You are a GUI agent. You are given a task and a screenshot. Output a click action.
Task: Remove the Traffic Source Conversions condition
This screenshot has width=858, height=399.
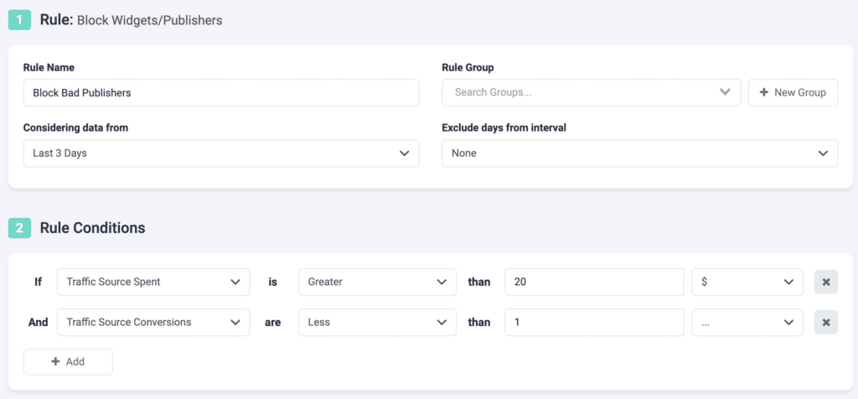coord(825,323)
